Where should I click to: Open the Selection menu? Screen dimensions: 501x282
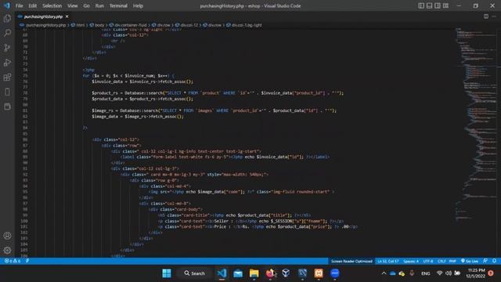pos(52,5)
